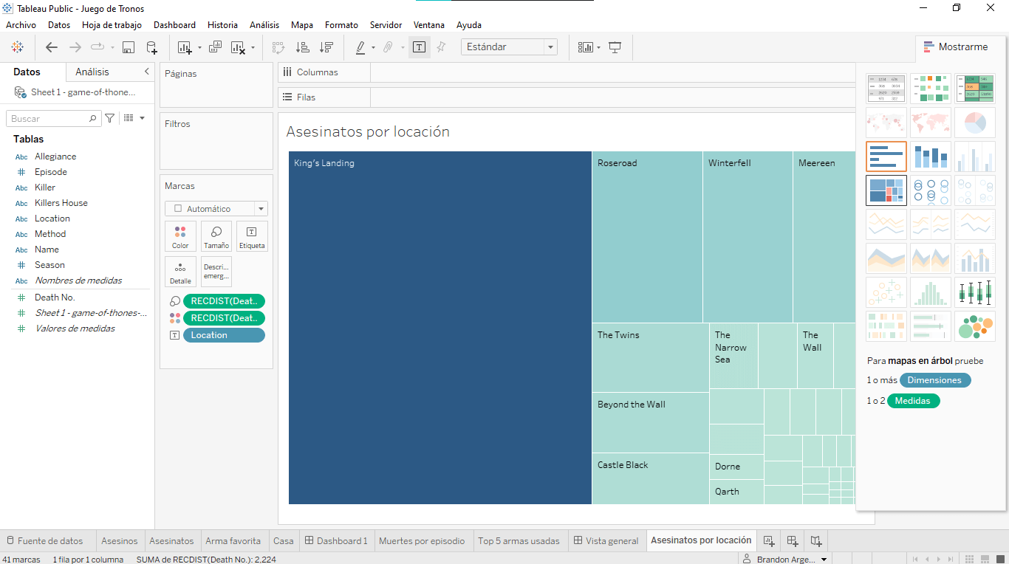The height and width of the screenshot is (564, 1009).
Task: Click the new worksheet toolbar icon
Action: click(x=185, y=47)
